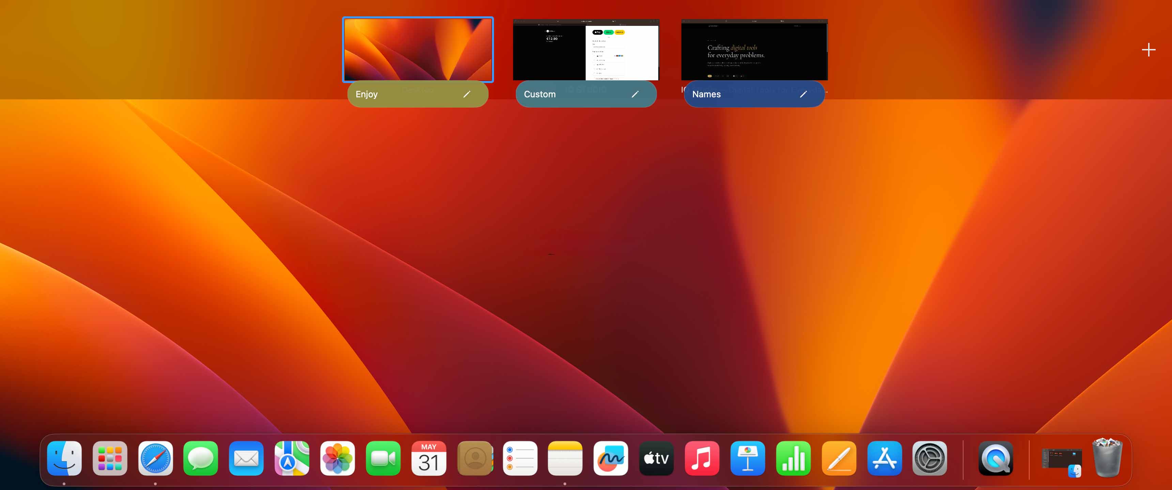Open the Contacts app
Viewport: 1172px width, 490px height.
click(x=475, y=458)
